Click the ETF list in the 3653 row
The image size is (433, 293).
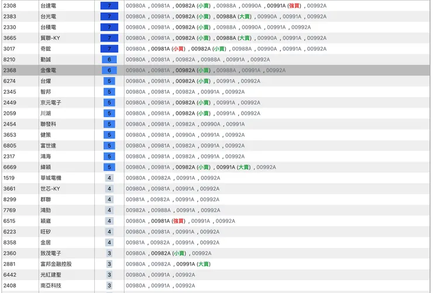pyautogui.click(x=185, y=135)
